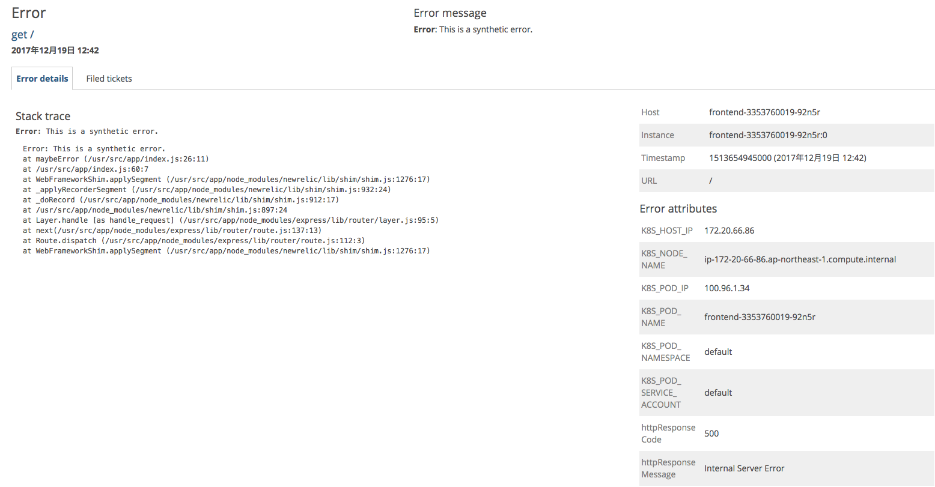The width and height of the screenshot is (935, 487).
Task: Click the 'K8S_POD_SERVICE_ACCOUNT' attribute label
Action: pyautogui.click(x=661, y=393)
